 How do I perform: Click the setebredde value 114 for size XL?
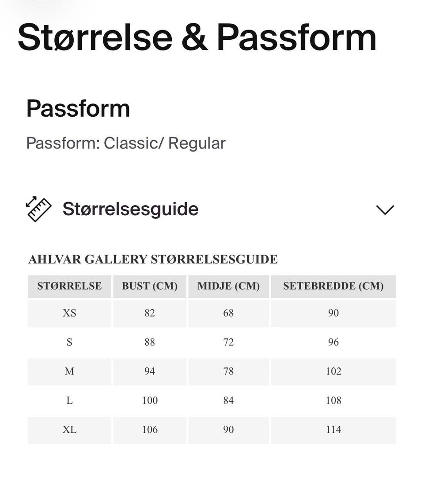click(333, 430)
